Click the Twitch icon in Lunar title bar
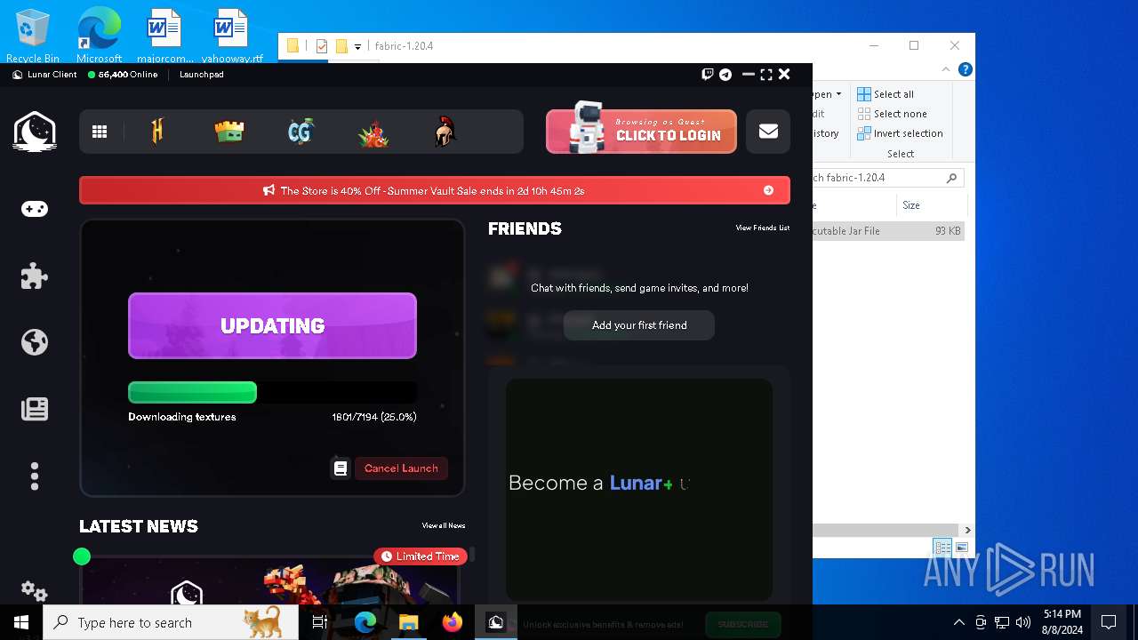Viewport: 1138px width, 640px height. tap(708, 75)
